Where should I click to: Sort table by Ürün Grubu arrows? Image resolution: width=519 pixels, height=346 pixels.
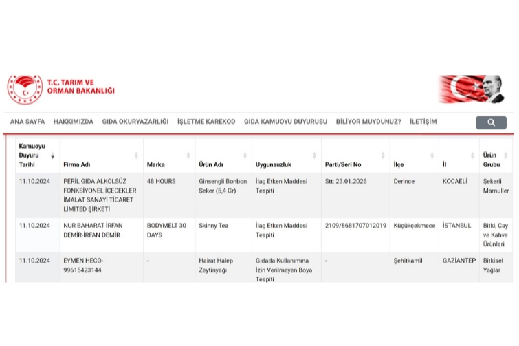click(505, 155)
